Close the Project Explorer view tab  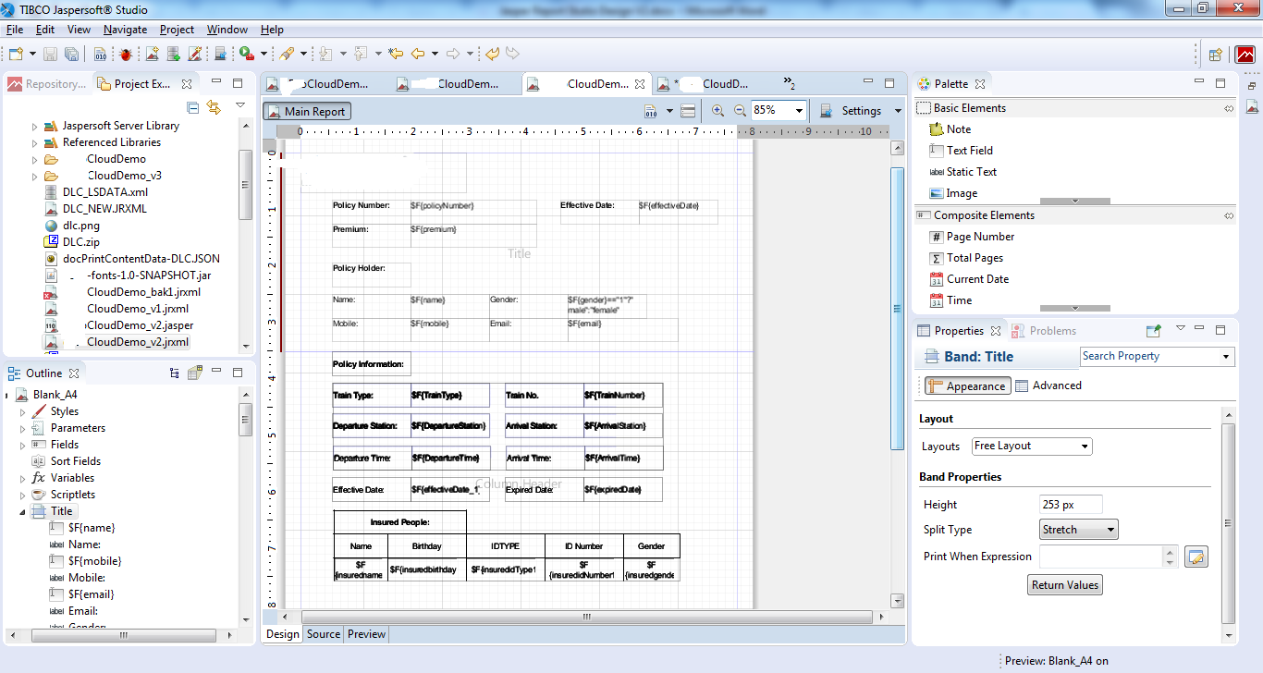point(187,84)
